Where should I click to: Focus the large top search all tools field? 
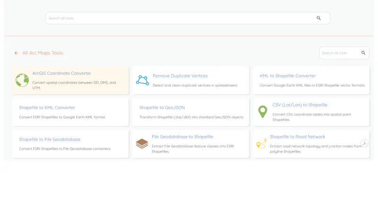(188, 18)
